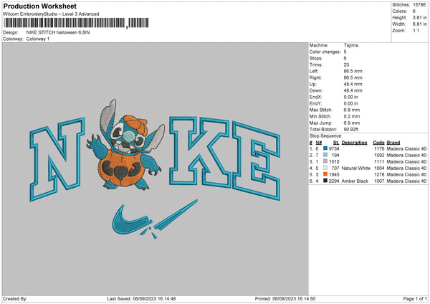Click the Height 3.81 in value

pyautogui.click(x=419, y=17)
